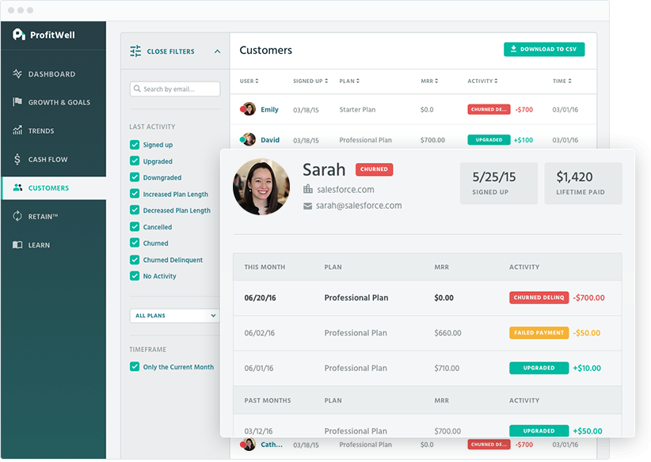The image size is (651, 462).
Task: Click the Search by email field
Action: [175, 89]
